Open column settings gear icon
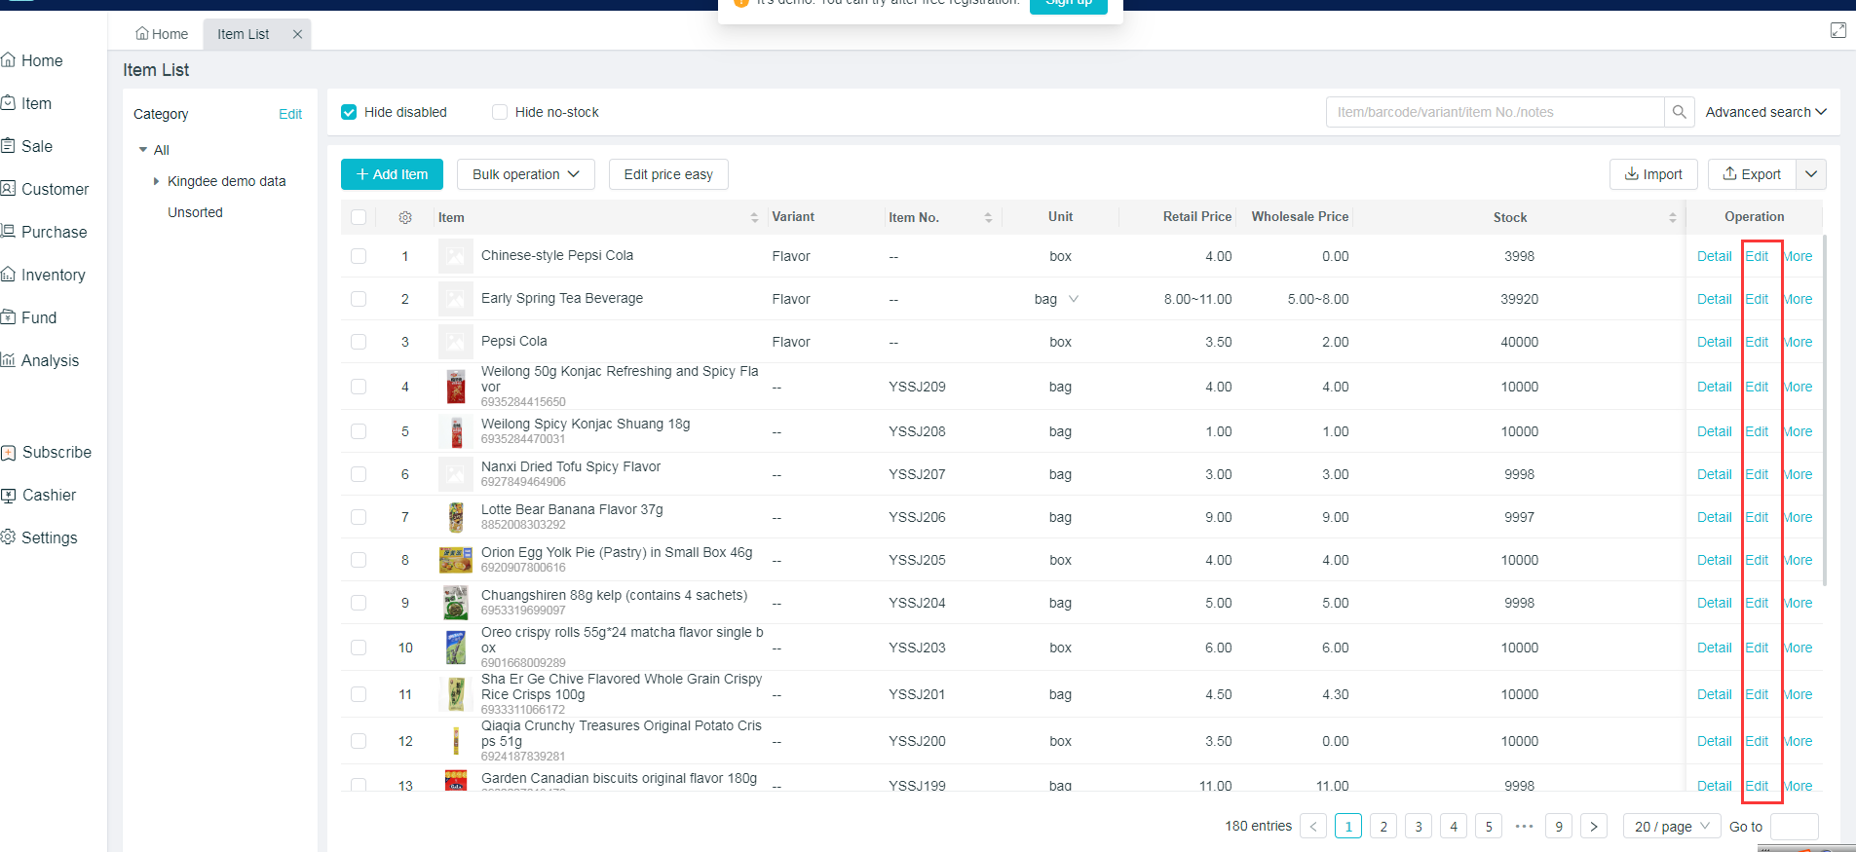 tap(405, 217)
